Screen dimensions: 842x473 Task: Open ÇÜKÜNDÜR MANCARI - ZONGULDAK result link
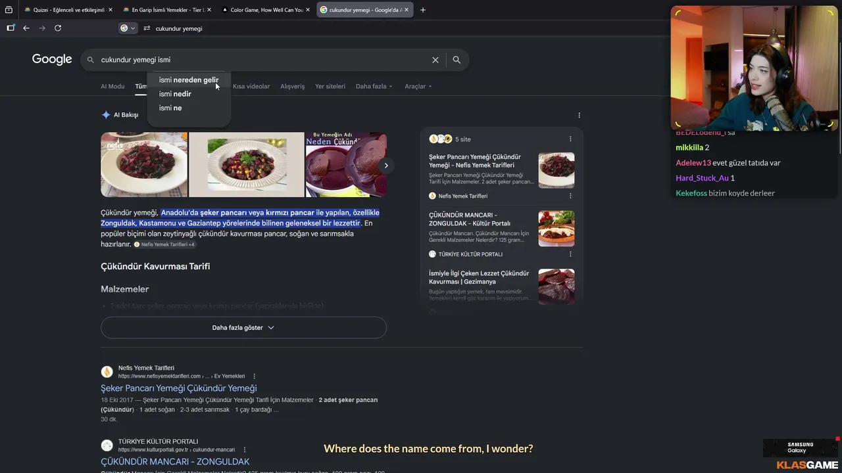[175, 462]
